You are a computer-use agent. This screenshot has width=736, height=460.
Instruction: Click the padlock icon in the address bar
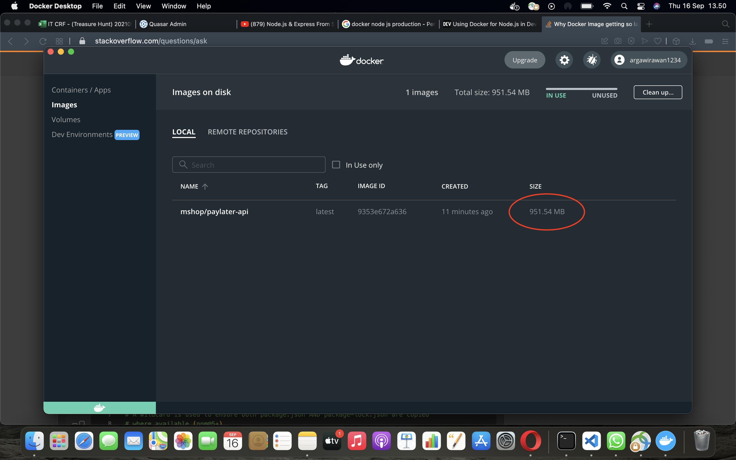click(82, 41)
